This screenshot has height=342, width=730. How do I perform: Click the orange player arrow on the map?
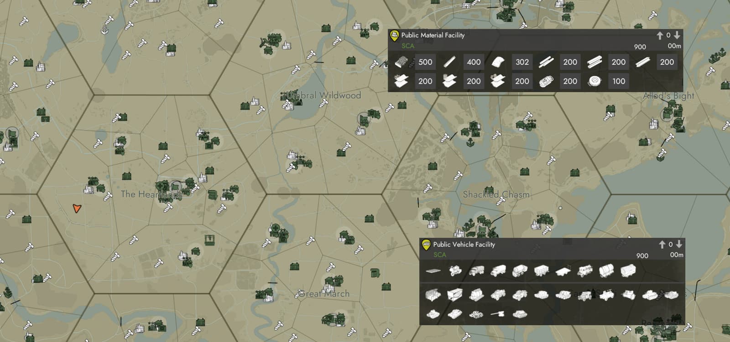[77, 209]
